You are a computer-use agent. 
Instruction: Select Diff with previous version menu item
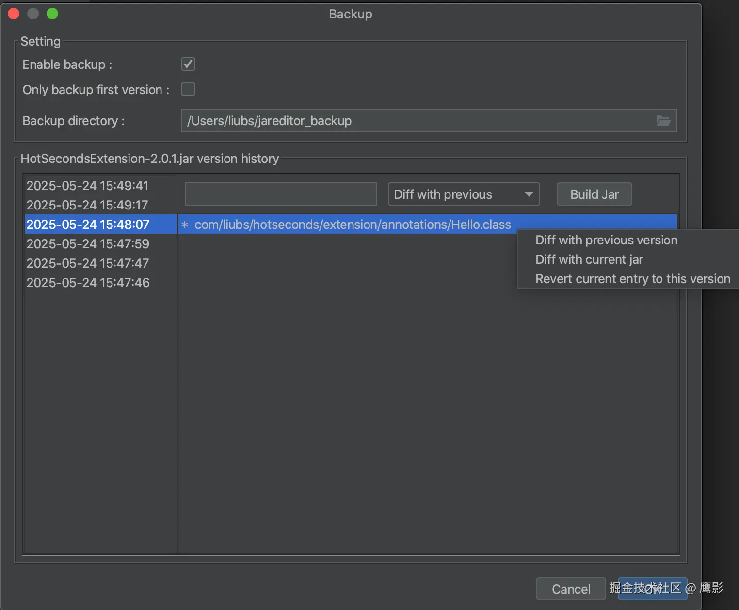[606, 240]
